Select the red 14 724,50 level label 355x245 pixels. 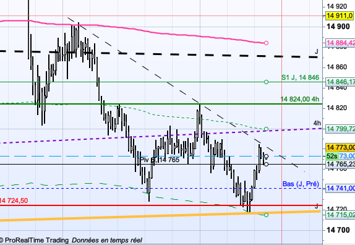coord(14,200)
